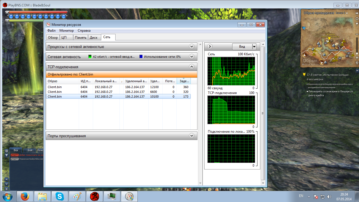Click the graphs pane vertical scrollbar
The width and height of the screenshot is (359, 202).
[x=263, y=114]
